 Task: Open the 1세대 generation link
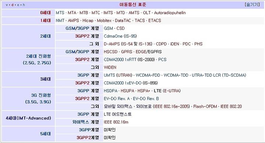(46, 21)
